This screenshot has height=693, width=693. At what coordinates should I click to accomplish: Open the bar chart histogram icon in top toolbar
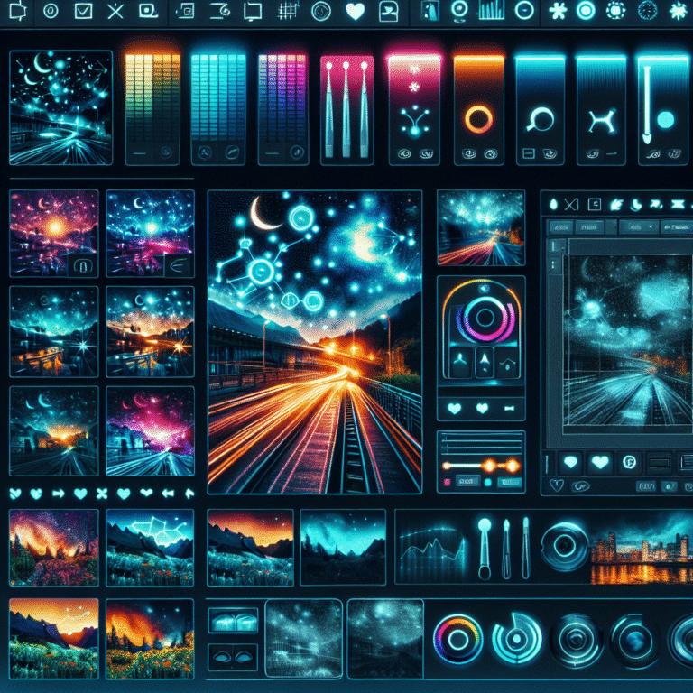tap(490, 12)
